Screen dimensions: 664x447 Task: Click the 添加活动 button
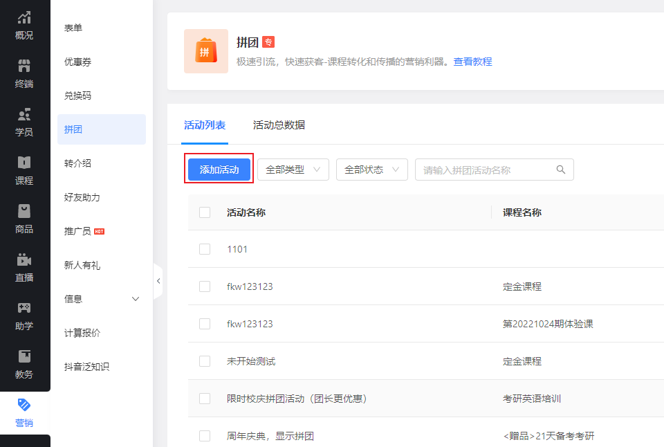(x=219, y=170)
